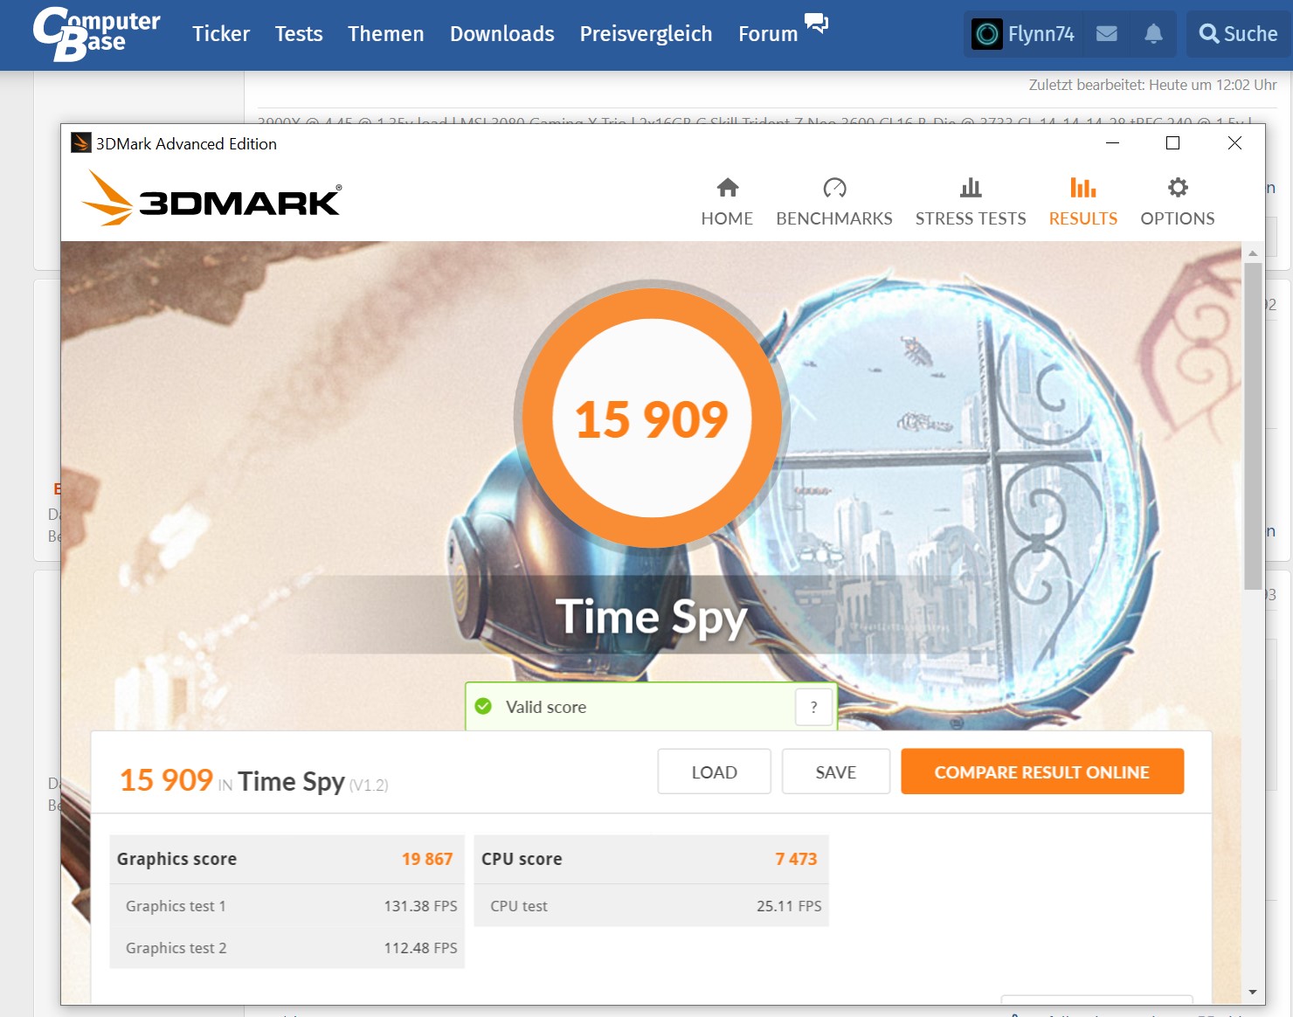Click the 3DMark logo in the app
Viewport: 1293px width, 1017px height.
[x=211, y=198]
